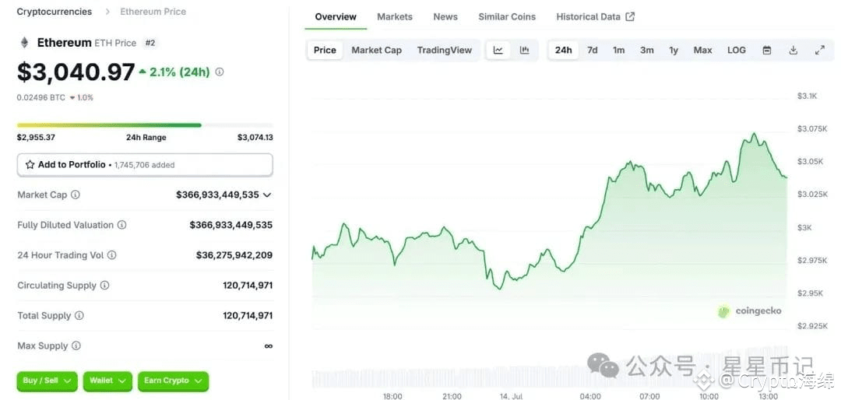841x400 pixels.
Task: Go to Cryptocurrencies breadcrumb link
Action: [55, 11]
